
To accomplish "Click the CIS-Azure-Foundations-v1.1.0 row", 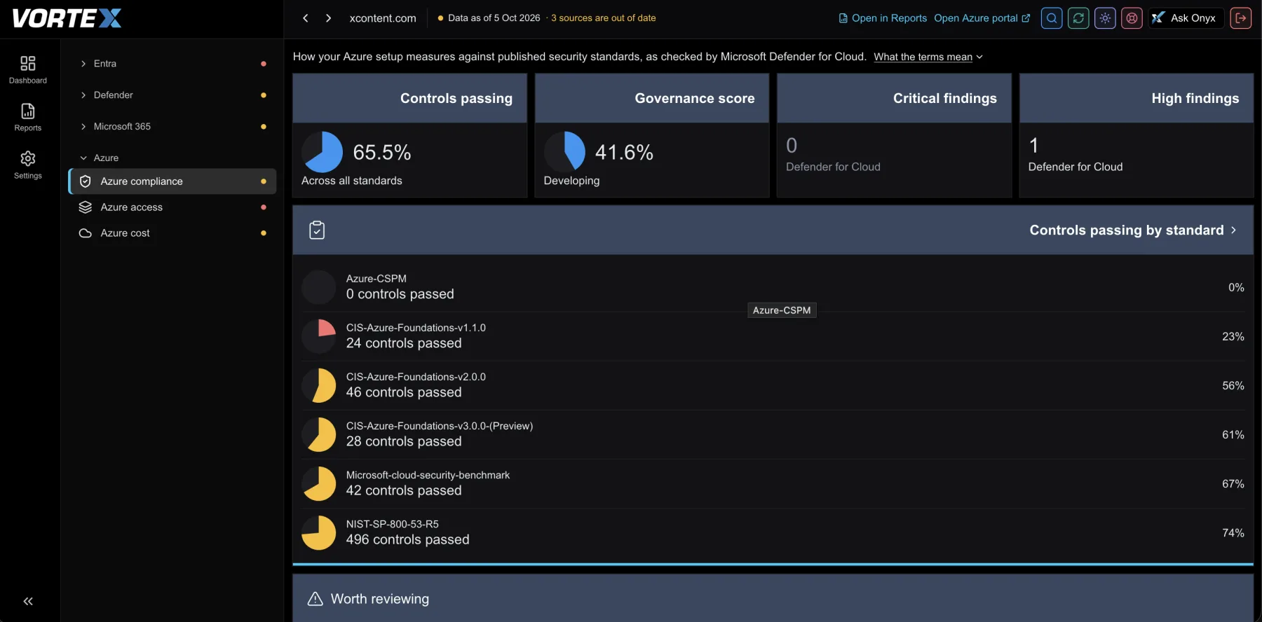I will [x=773, y=336].
